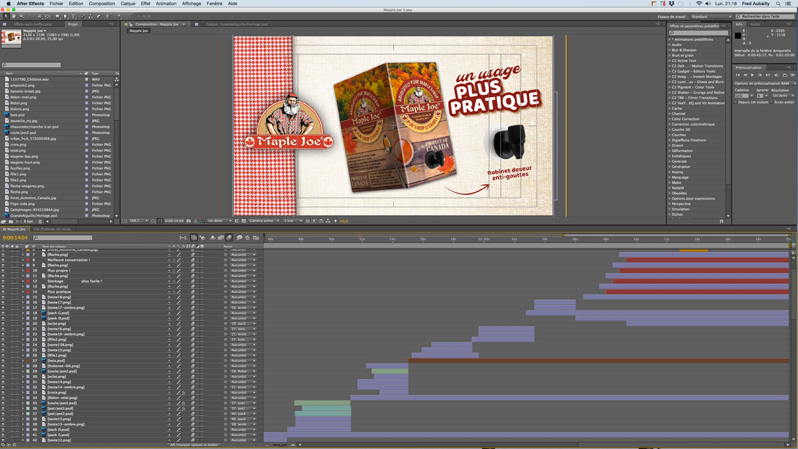
Task: Open the Espace de travail Standard dropdown
Action: (711, 17)
